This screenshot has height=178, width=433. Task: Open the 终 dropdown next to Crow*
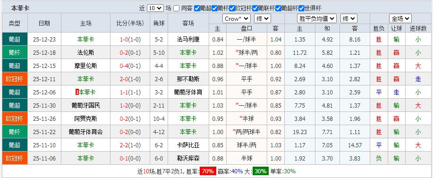click(x=263, y=19)
